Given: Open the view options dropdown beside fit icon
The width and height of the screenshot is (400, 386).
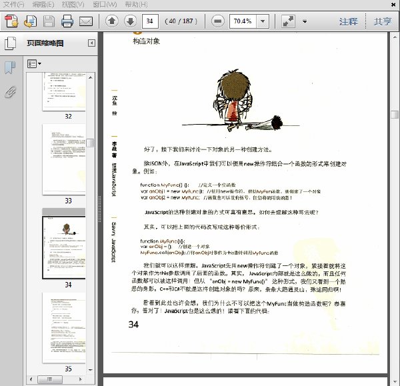Looking at the screenshot, I should (305, 21).
